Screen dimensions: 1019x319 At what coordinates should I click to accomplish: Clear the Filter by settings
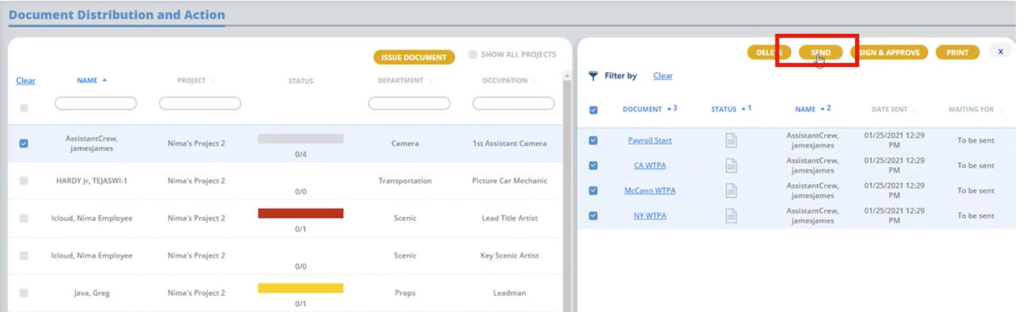tap(663, 76)
